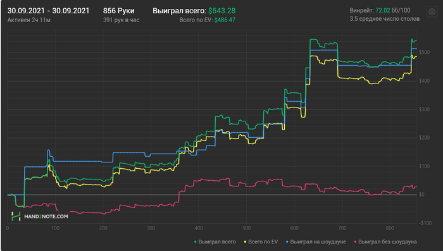Click the pink dot for Выиграл без шоудауна
The image size is (443, 251).
click(355, 242)
